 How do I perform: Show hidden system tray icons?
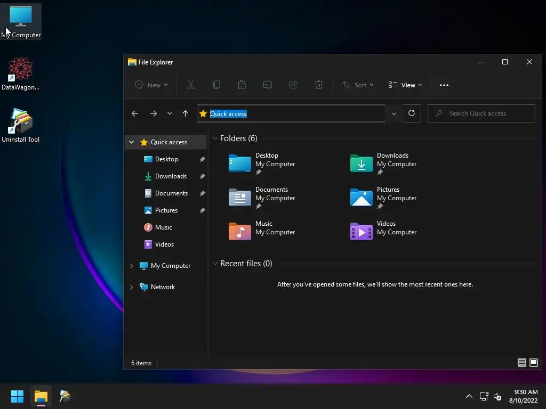469,396
